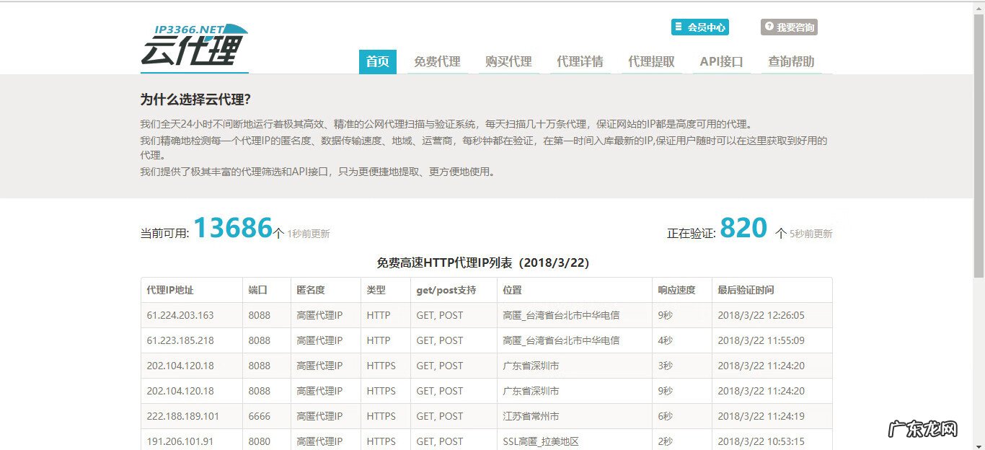Select the 首页 home tab
This screenshot has width=985, height=450.
click(x=377, y=61)
